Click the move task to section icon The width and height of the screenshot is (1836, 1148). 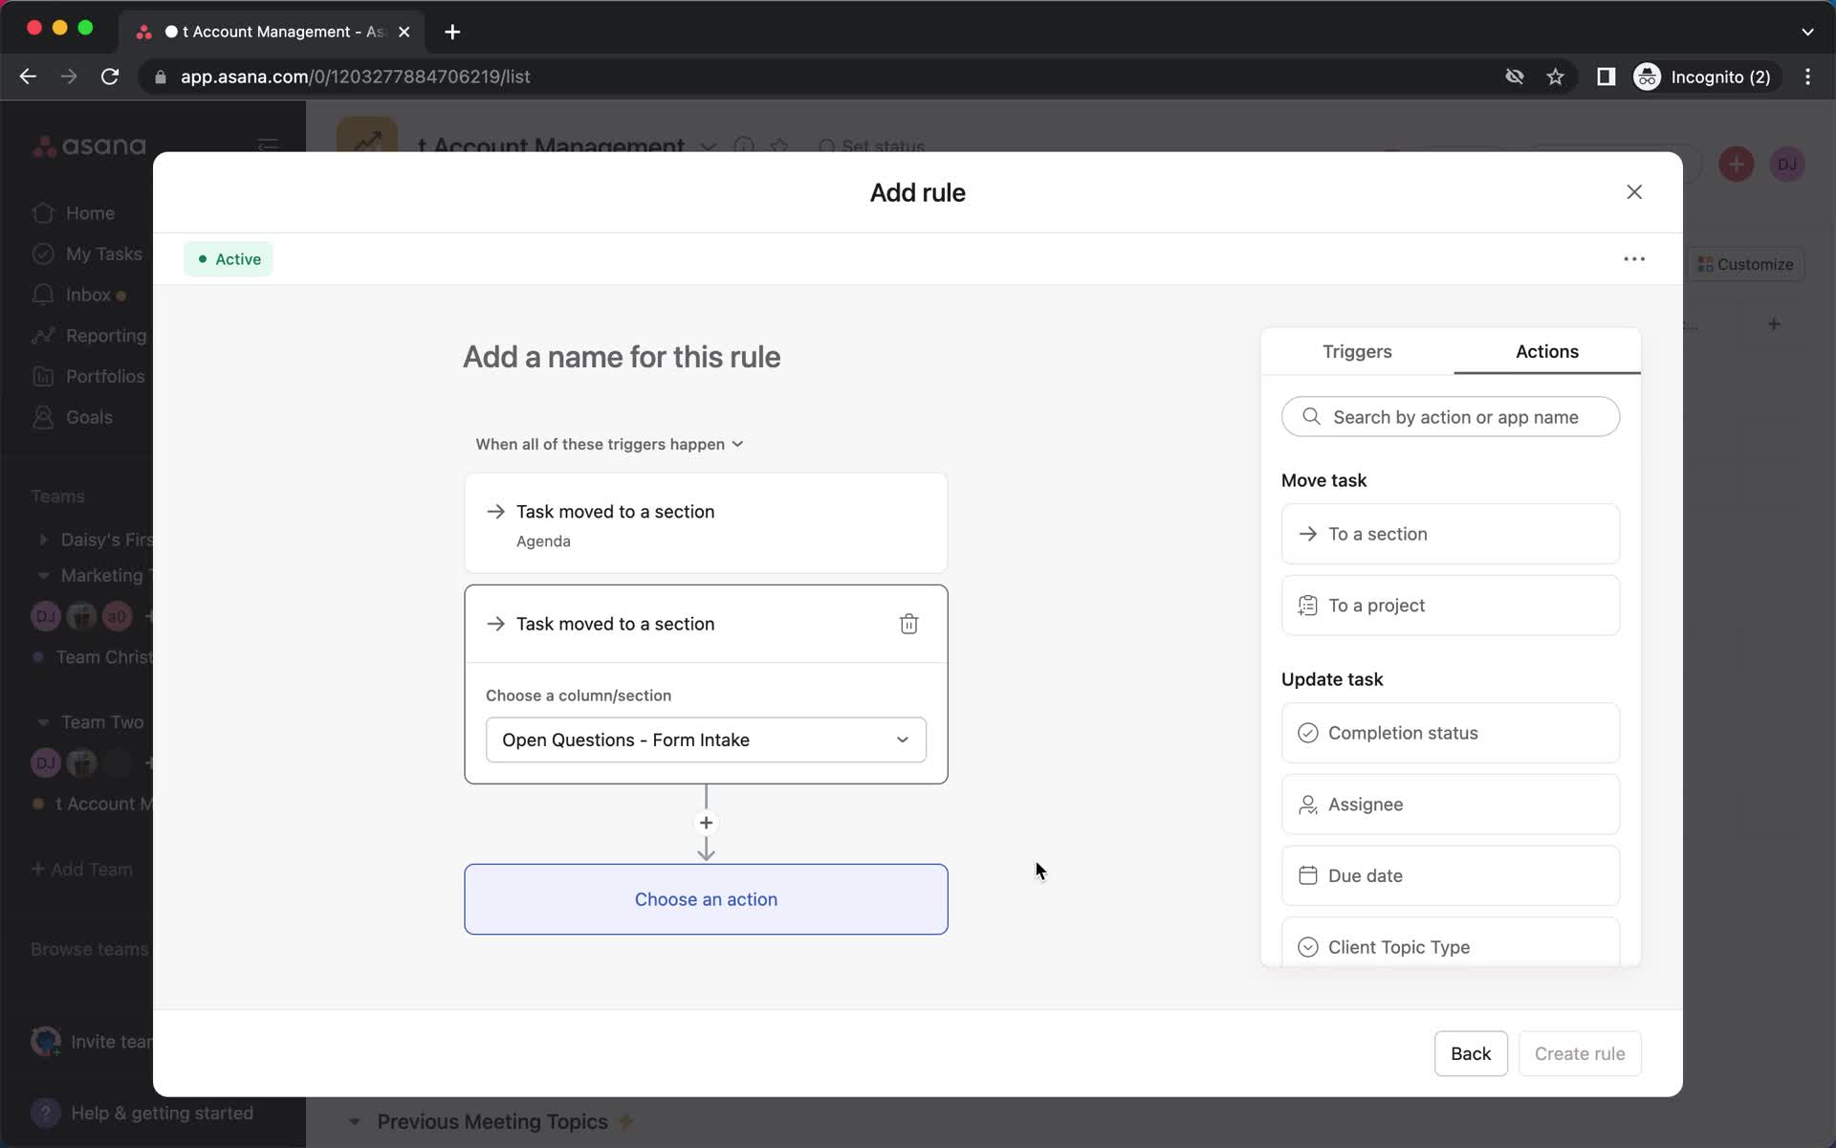1307,533
